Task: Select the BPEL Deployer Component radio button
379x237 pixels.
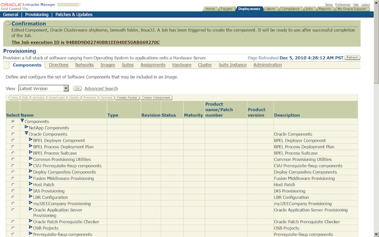Action: (13, 140)
